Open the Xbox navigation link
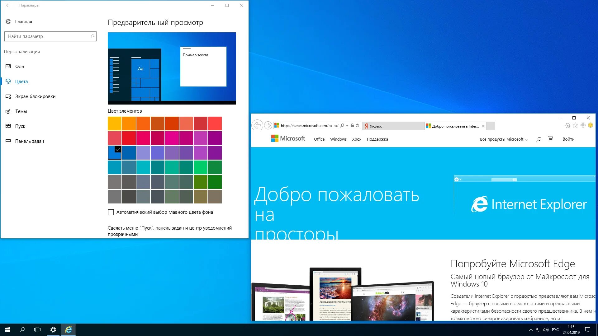This screenshot has width=598, height=336. click(356, 139)
